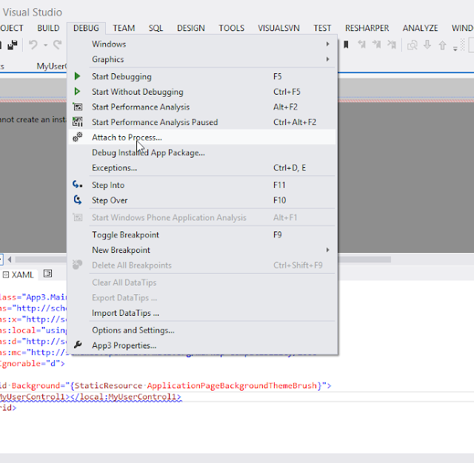474x463 pixels.
Task: Click the local:MyUserControl1 closing tag
Action: (126, 396)
